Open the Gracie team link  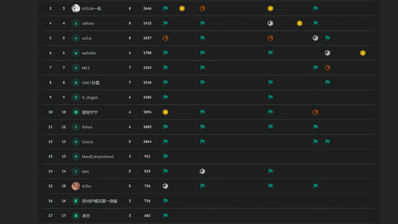click(x=88, y=142)
